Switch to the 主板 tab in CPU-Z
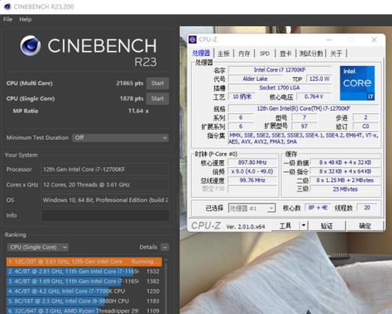Viewport: 392px width, 314px height. pyautogui.click(x=223, y=53)
